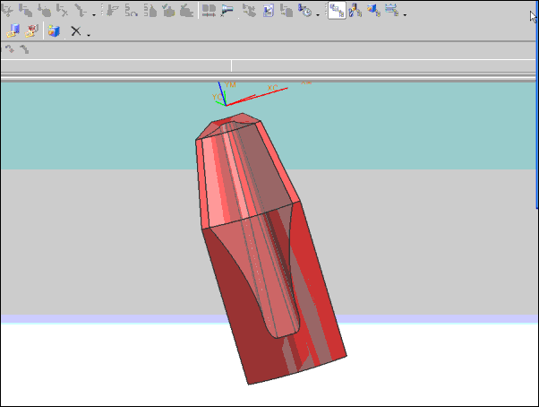This screenshot has width=539, height=407.
Task: Open the dropdown arrow beside the black X
Action: pos(89,35)
